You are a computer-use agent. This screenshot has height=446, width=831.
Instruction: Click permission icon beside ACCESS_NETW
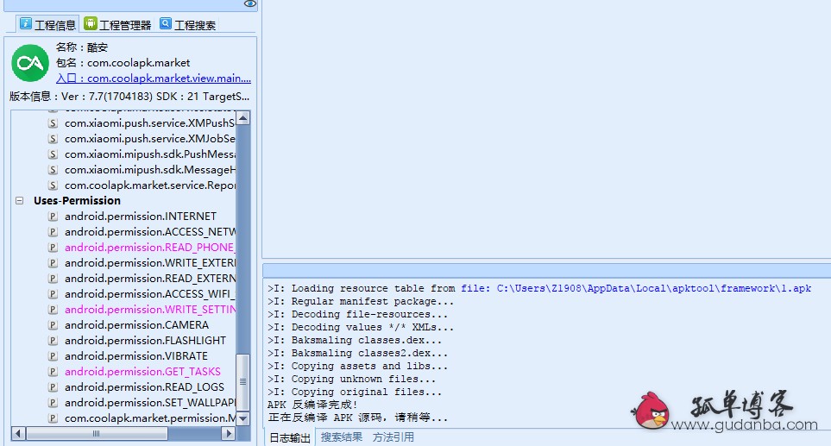coord(53,232)
